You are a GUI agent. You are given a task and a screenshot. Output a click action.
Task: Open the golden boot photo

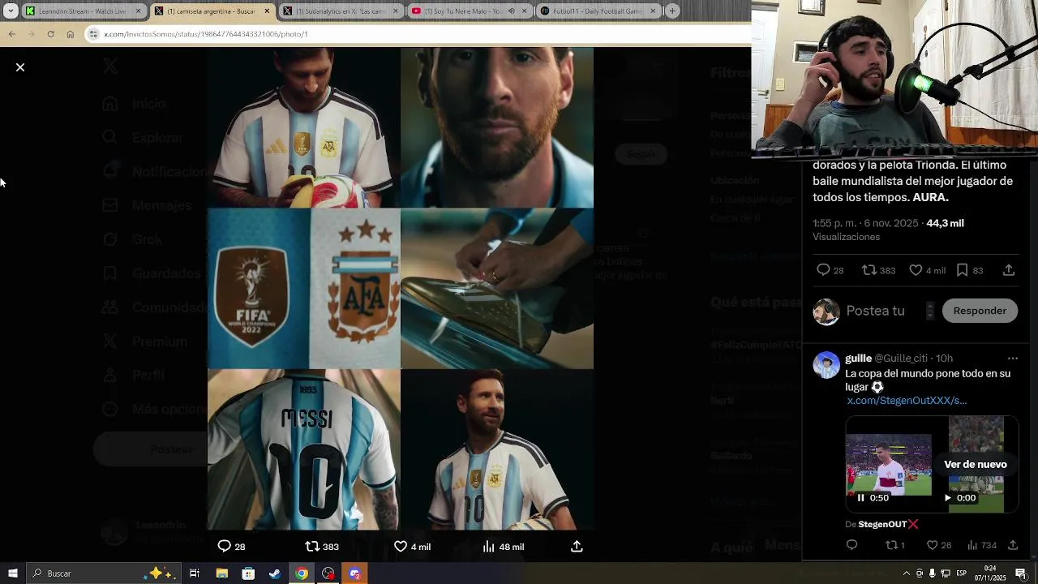click(497, 289)
